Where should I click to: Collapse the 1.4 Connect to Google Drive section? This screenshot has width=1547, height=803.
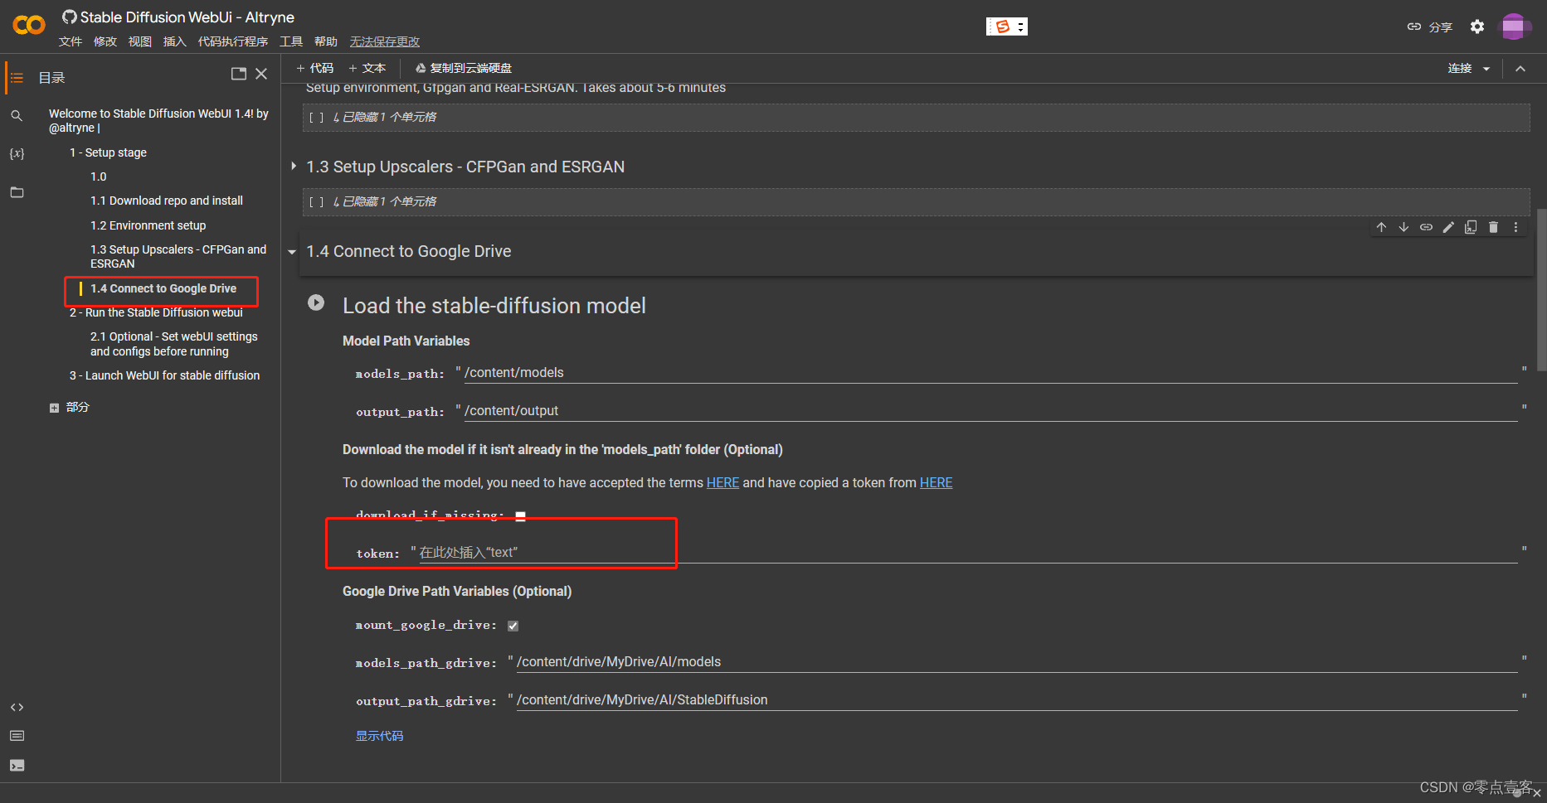(x=291, y=251)
